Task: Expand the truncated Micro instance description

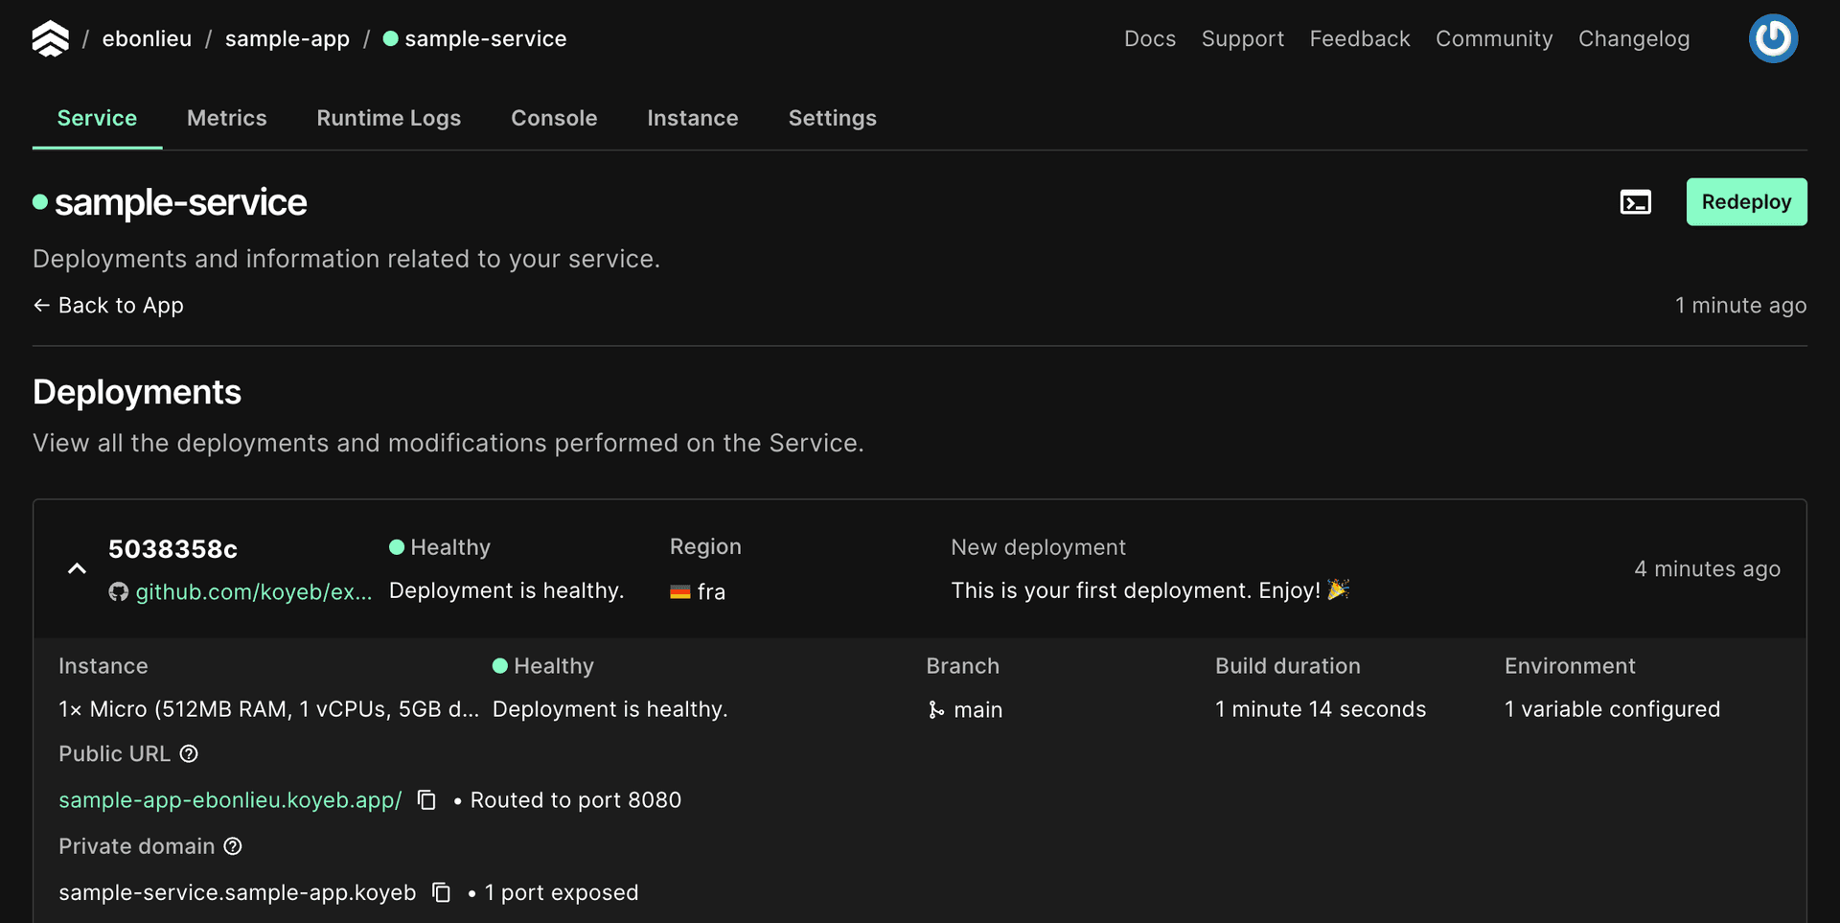Action: (x=268, y=709)
